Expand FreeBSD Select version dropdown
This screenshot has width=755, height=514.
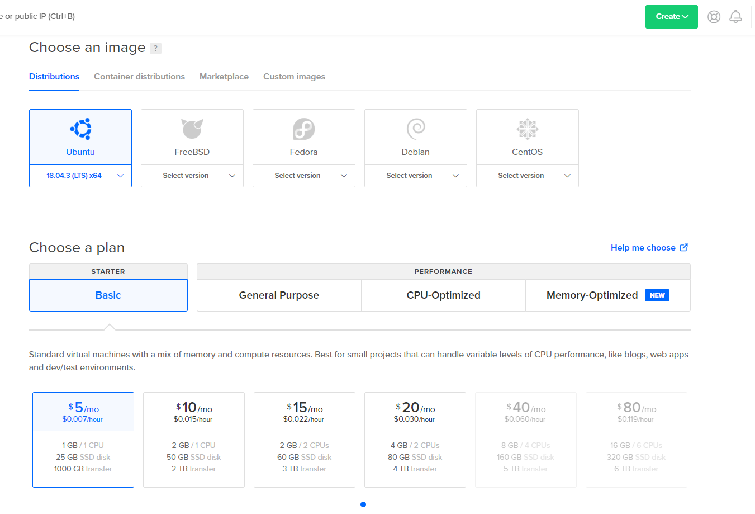(192, 176)
